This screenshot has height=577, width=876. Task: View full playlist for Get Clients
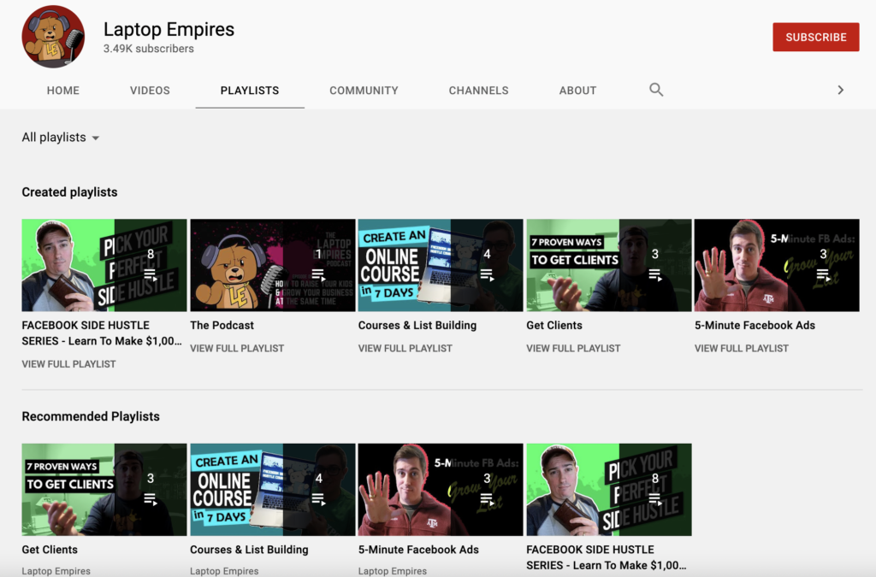point(573,348)
